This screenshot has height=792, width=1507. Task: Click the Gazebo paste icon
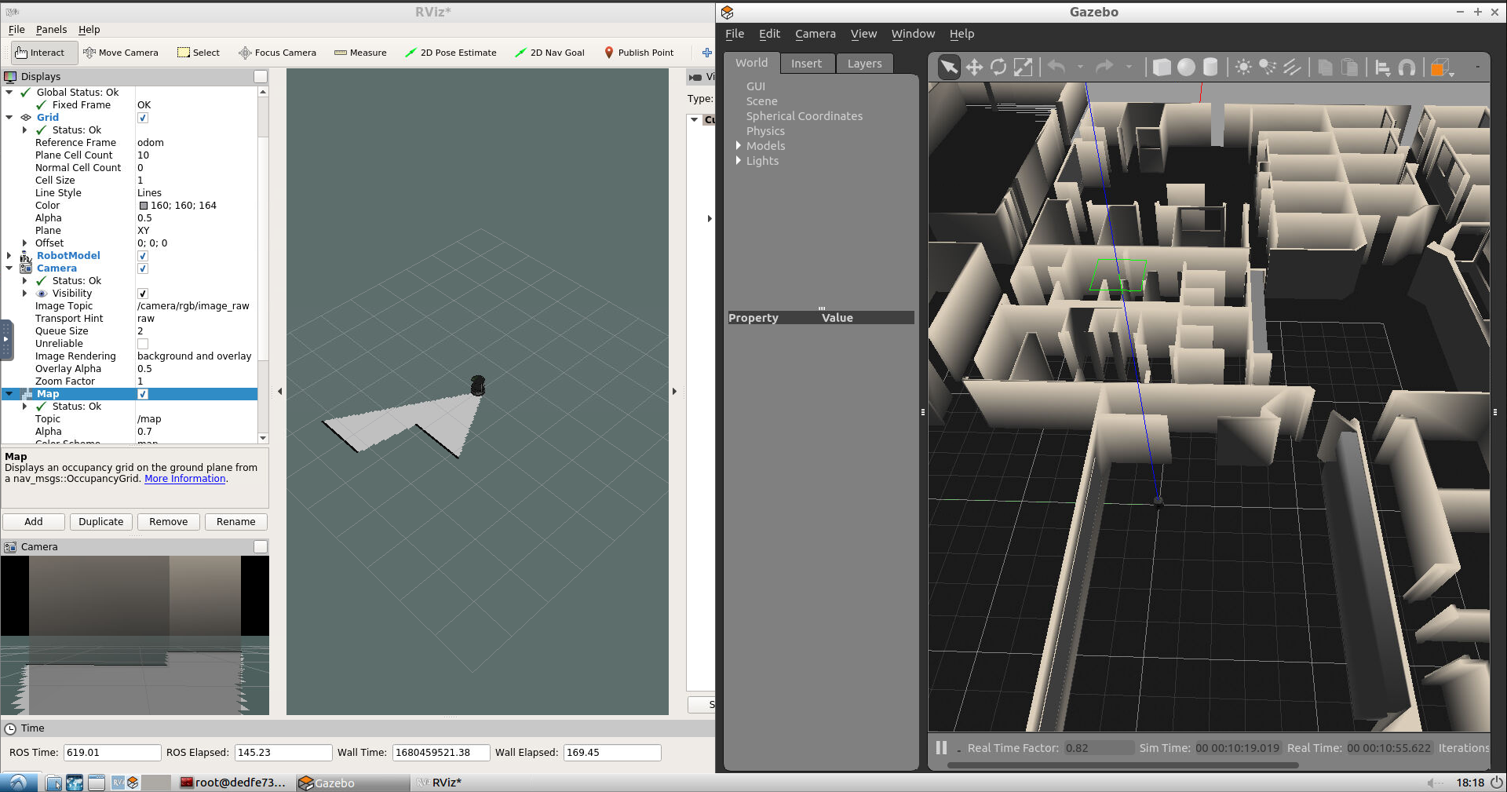click(x=1350, y=67)
